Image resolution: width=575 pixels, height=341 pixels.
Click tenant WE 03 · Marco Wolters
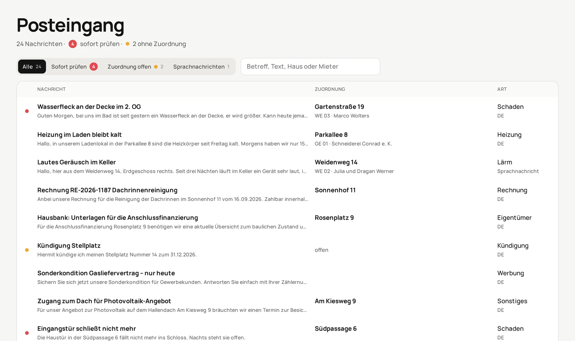coord(342,116)
